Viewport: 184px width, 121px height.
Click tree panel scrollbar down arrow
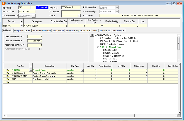pyautogui.click(x=179, y=60)
